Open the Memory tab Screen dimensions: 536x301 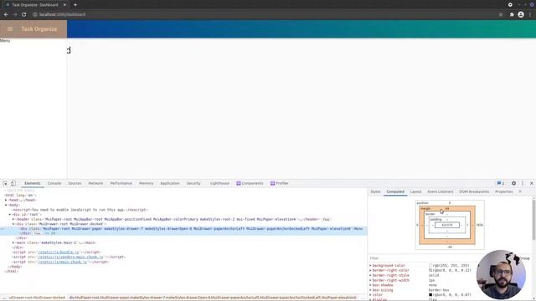(147, 183)
